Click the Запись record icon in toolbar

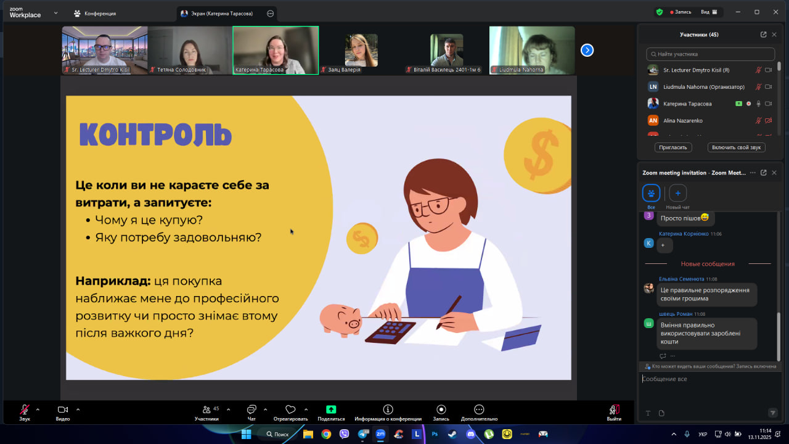(x=441, y=409)
